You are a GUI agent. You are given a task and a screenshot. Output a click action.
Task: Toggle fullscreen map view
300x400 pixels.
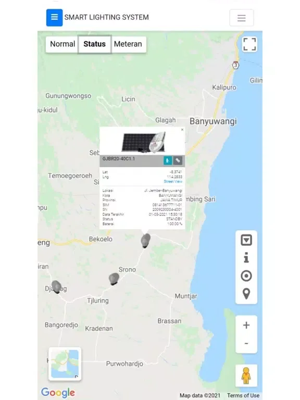[249, 44]
